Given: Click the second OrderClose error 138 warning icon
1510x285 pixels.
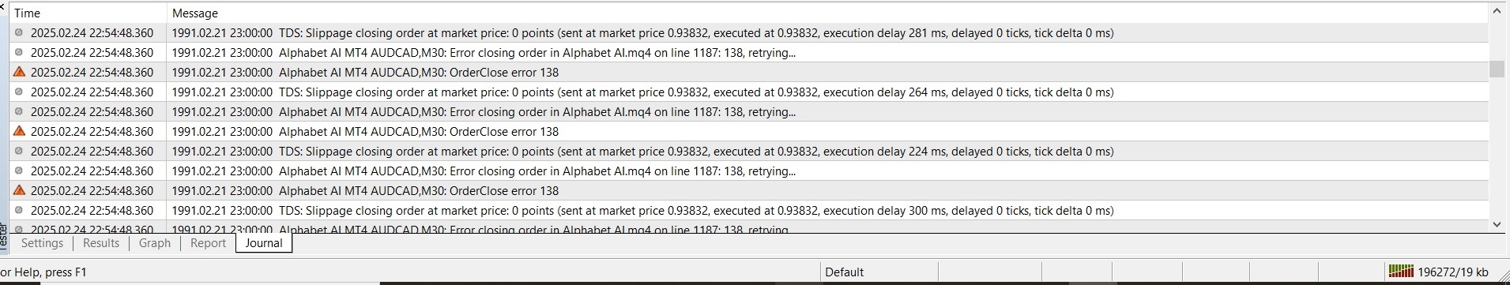Looking at the screenshot, I should click(19, 131).
